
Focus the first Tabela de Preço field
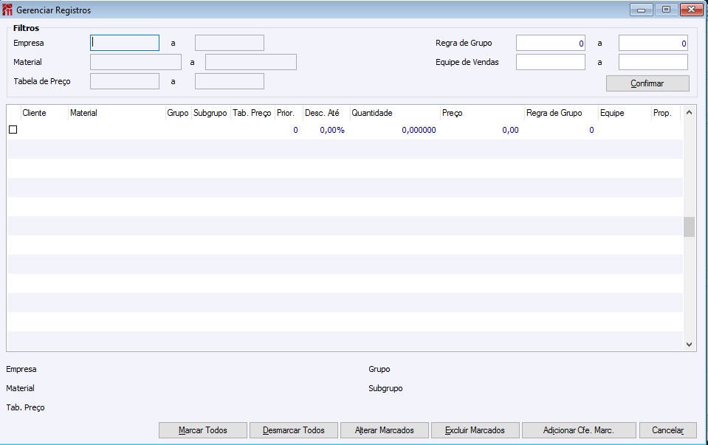coord(125,81)
